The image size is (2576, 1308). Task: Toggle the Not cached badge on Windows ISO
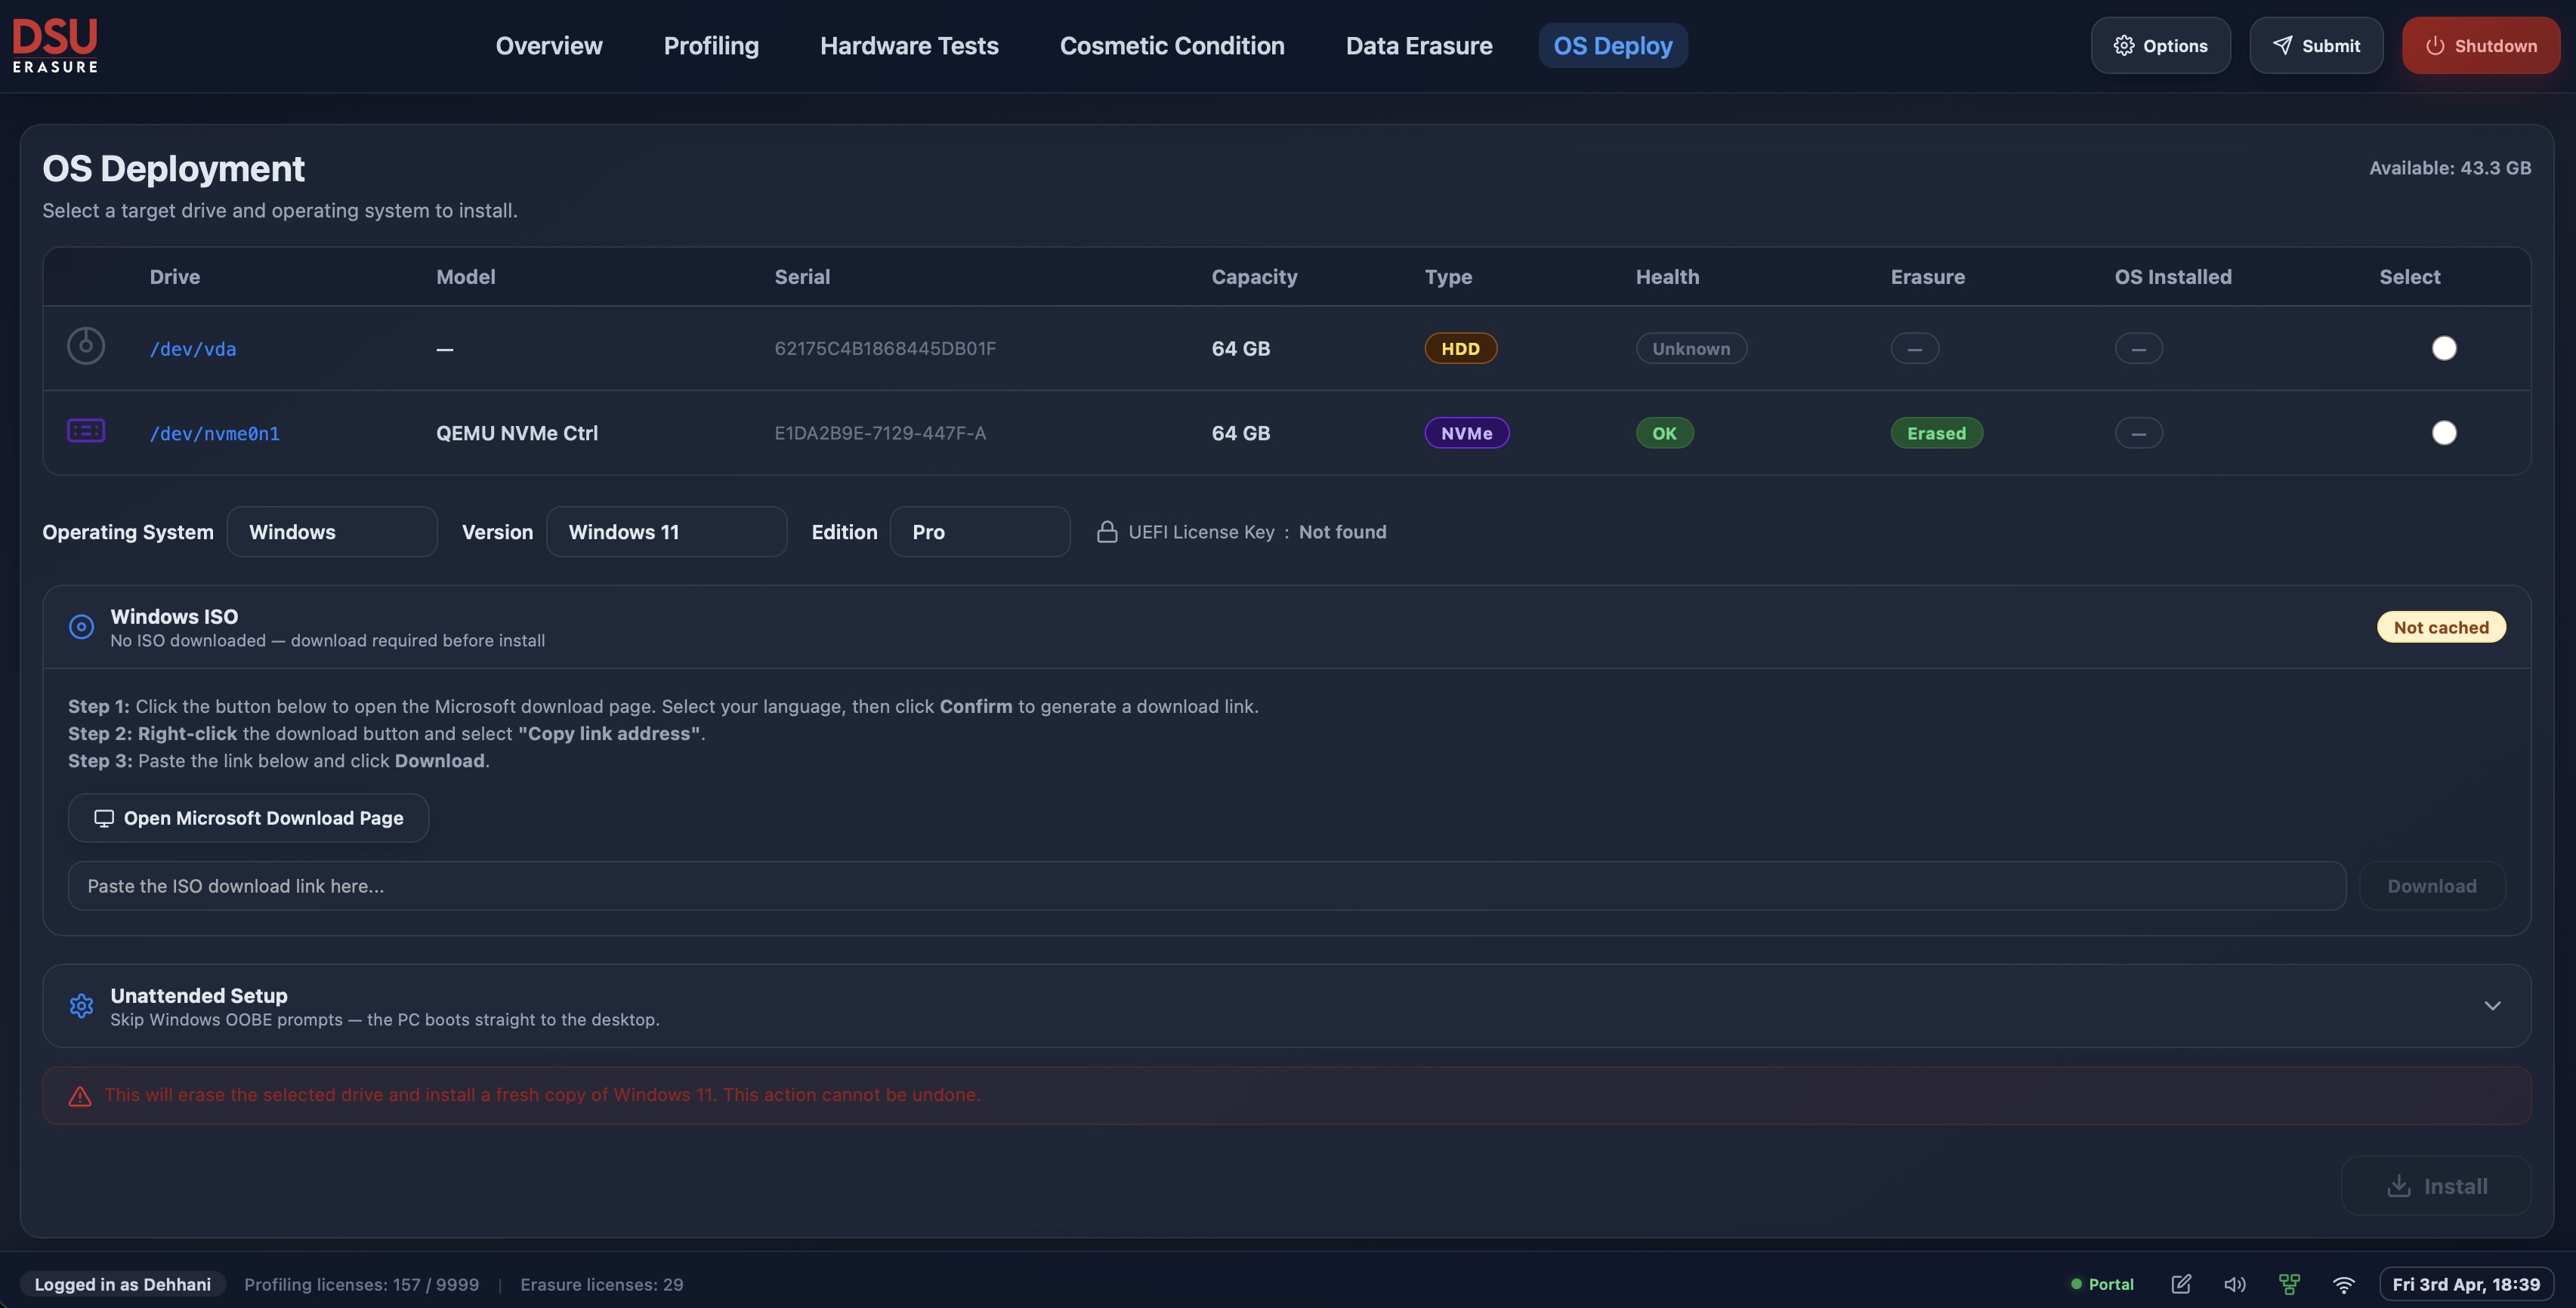coord(2441,626)
